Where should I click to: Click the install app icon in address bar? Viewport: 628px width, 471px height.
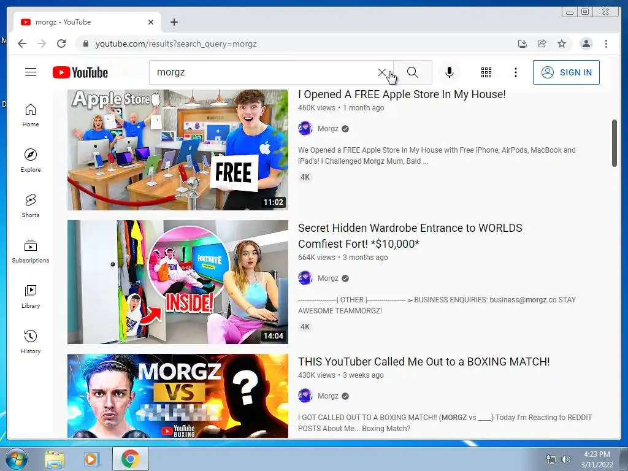point(523,44)
